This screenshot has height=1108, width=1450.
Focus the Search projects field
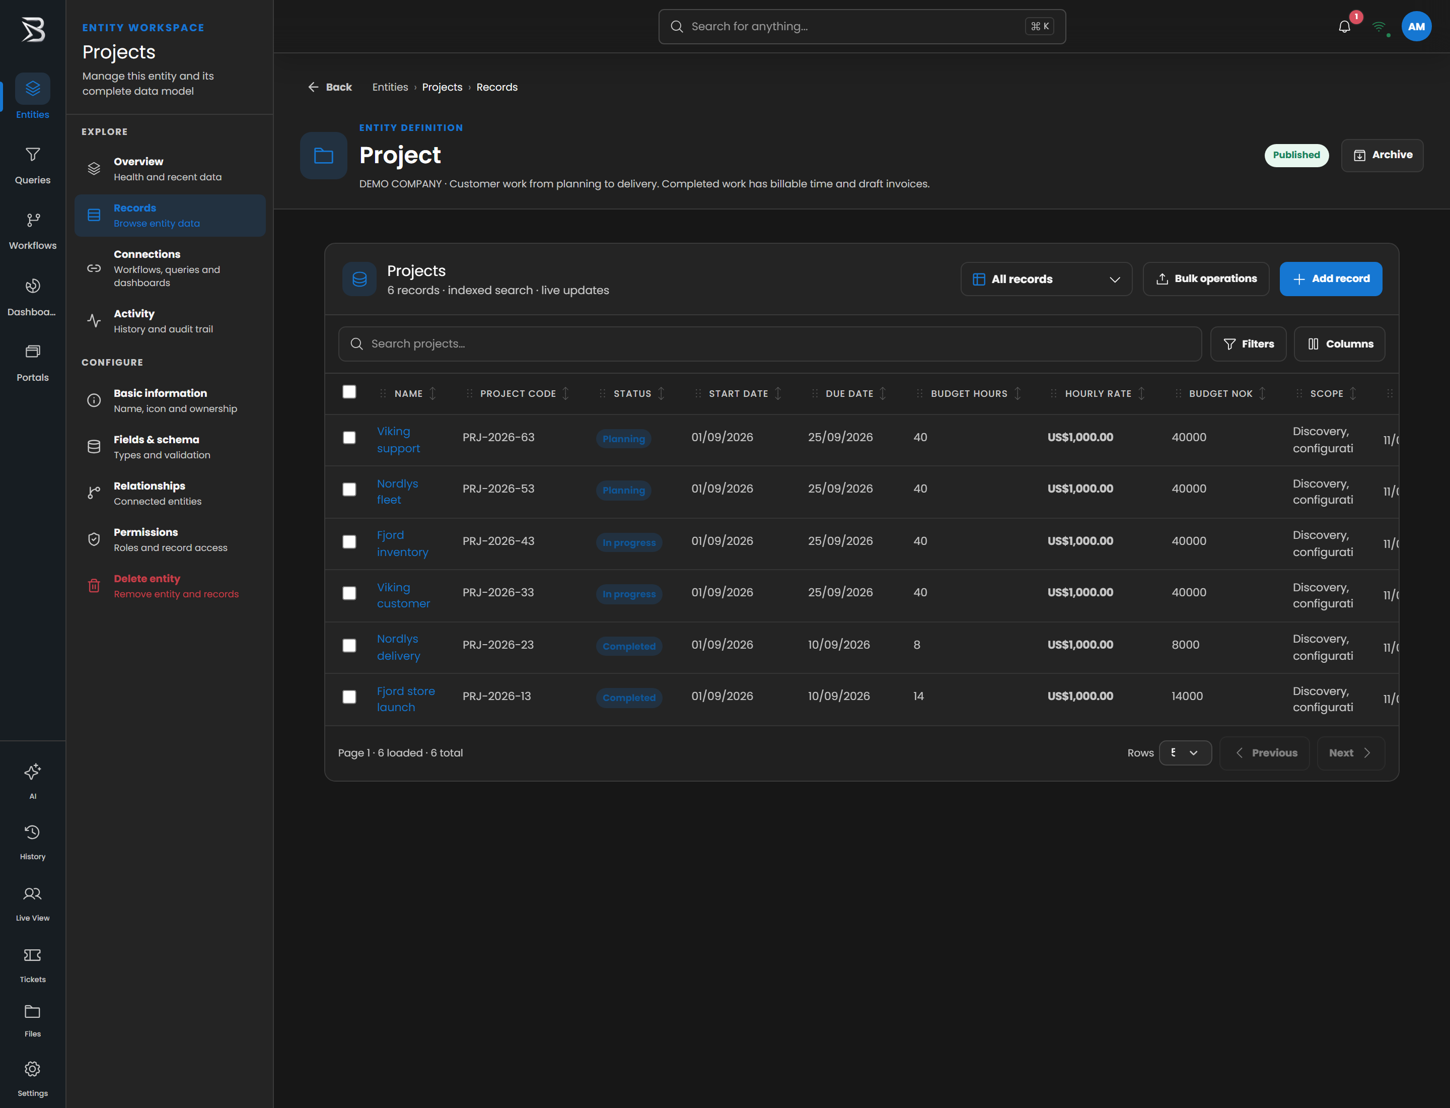[769, 343]
